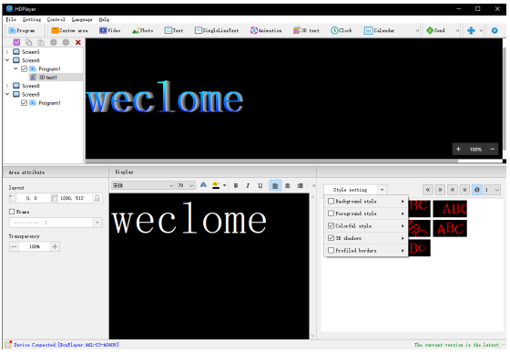Click the lock icon beside layout size
This screenshot has height=354, width=510.
coord(97,198)
